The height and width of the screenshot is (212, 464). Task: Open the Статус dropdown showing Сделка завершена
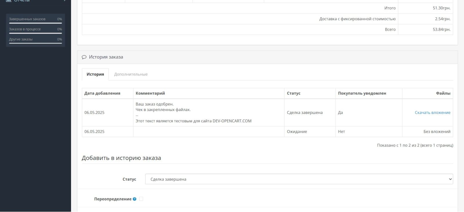coord(299,179)
